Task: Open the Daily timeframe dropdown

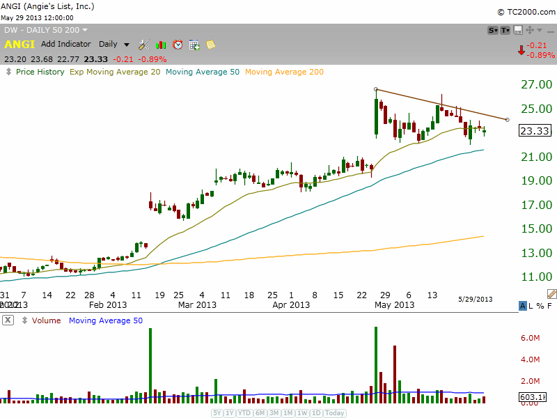Action: point(113,44)
